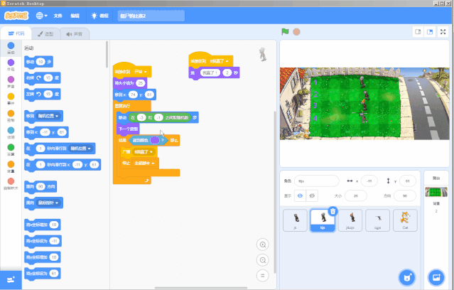Switch to the 声音 (Sounds) tab
This screenshot has height=290, width=454.
(x=75, y=34)
